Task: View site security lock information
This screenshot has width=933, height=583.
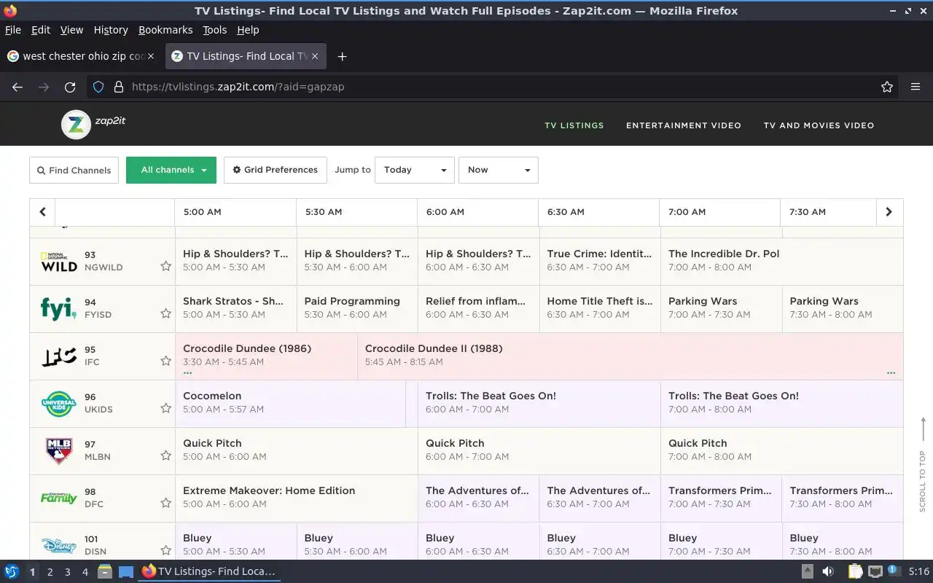Action: (119, 87)
